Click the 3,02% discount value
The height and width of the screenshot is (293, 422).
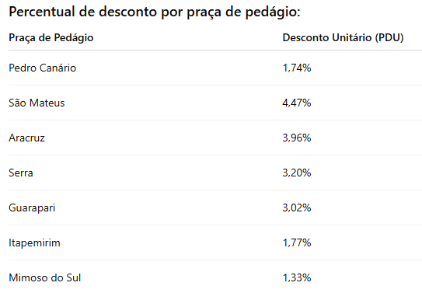pyautogui.click(x=297, y=208)
